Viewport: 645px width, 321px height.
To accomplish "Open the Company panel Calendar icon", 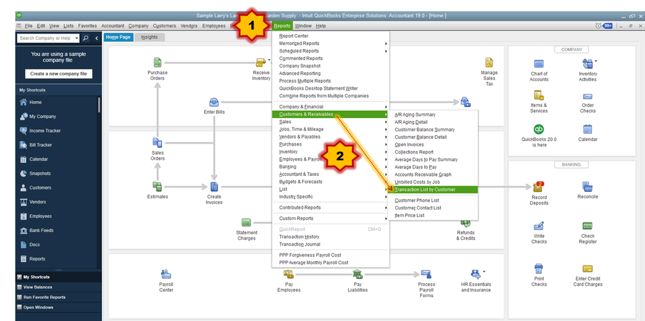I will pos(588,129).
